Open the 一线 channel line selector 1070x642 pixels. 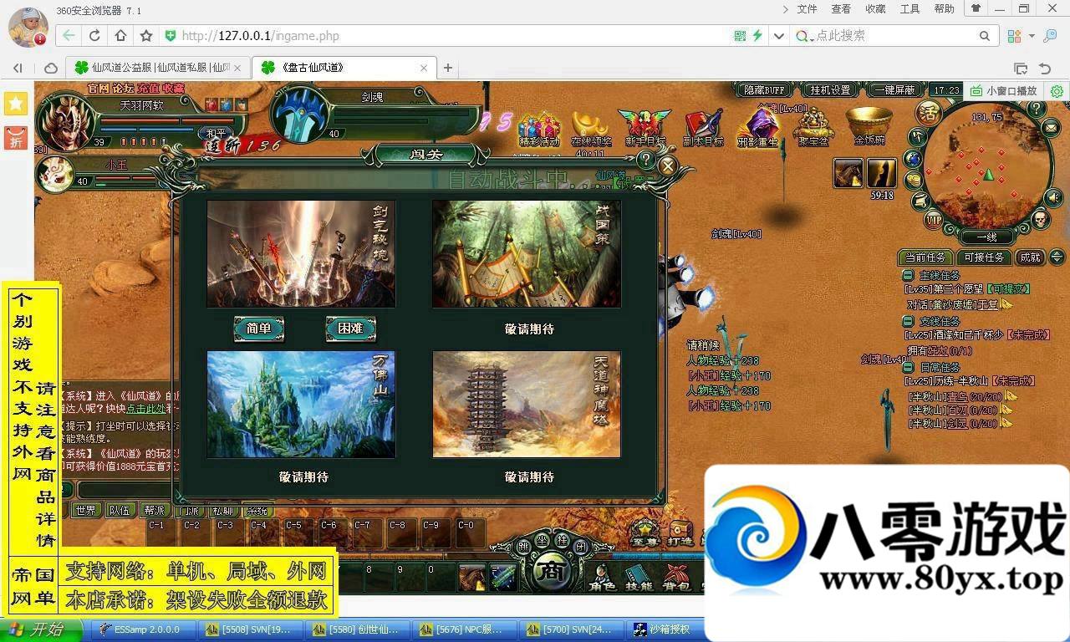(986, 237)
